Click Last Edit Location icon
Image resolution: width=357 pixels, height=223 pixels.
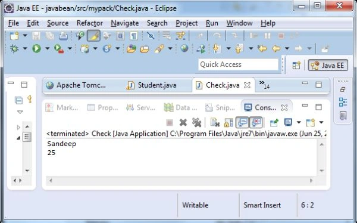262,48
